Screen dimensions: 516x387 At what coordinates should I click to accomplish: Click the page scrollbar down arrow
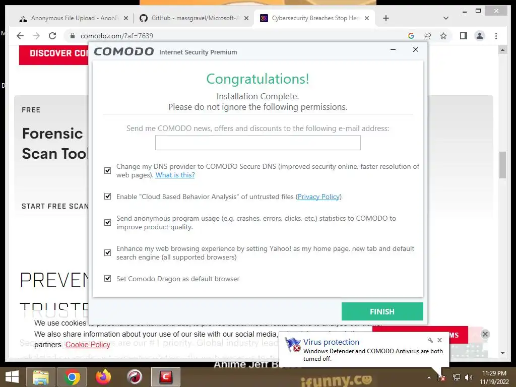[x=502, y=353]
